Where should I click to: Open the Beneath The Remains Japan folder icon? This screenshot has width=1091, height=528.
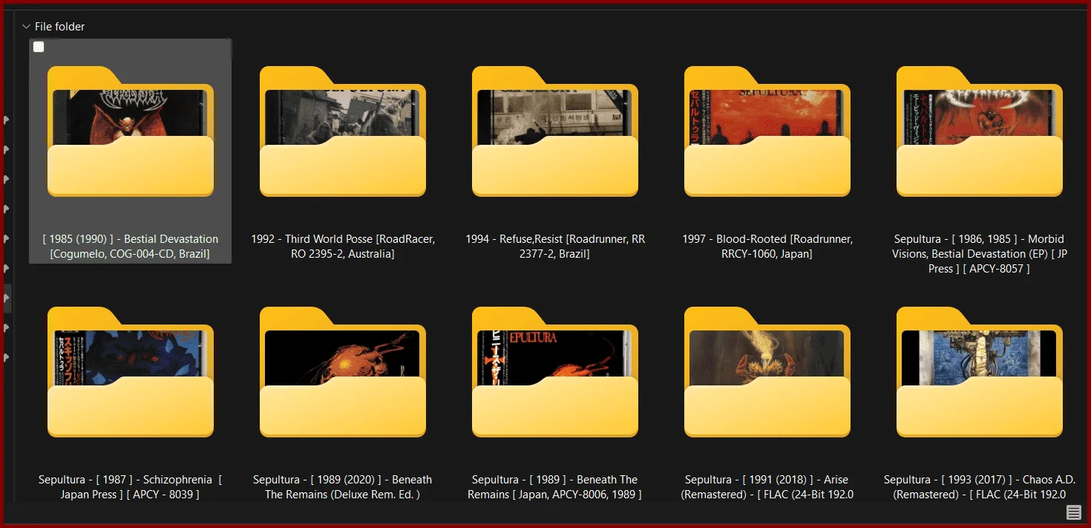point(555,372)
